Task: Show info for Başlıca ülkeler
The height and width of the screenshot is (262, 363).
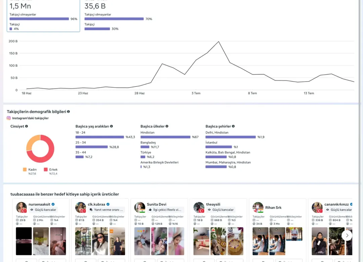Action: [x=167, y=126]
